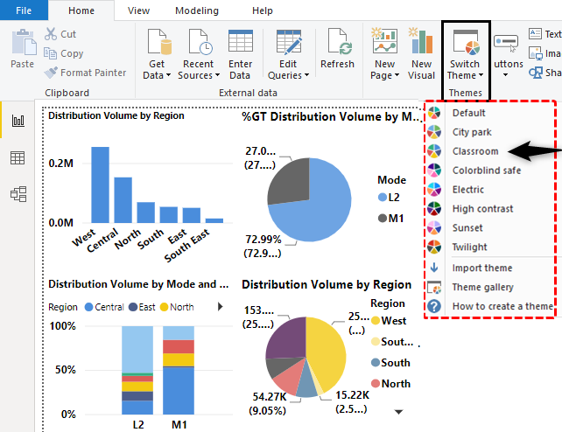Click the City park palette icon
Screen dimensions: 562x432
pyautogui.click(x=433, y=132)
